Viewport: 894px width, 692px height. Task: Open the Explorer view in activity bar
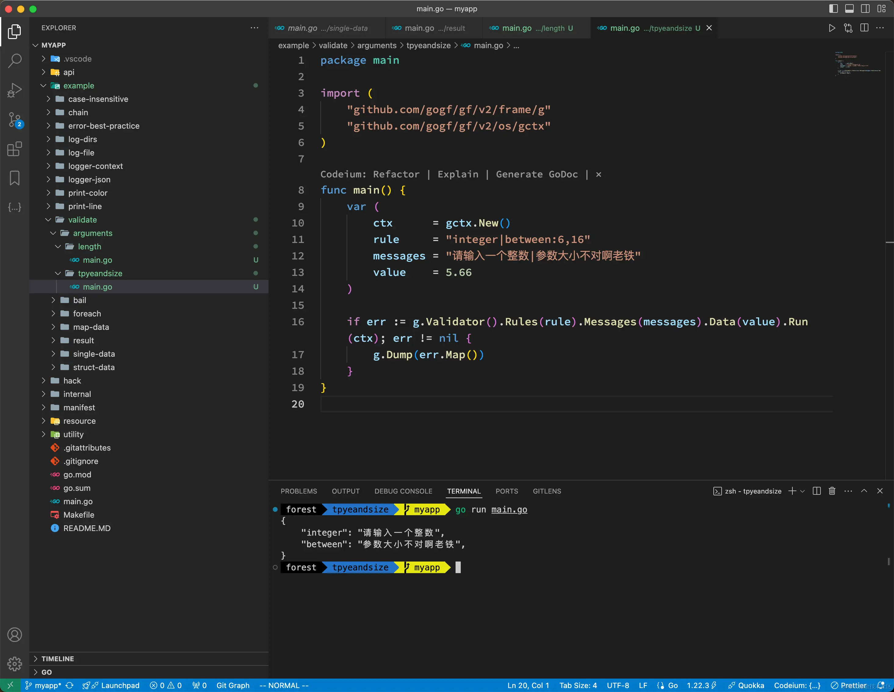[x=14, y=31]
